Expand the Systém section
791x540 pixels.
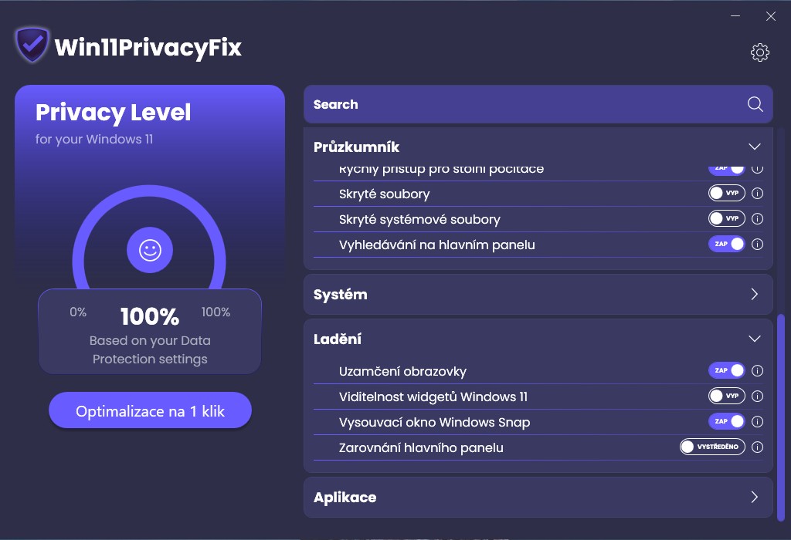pyautogui.click(x=755, y=294)
